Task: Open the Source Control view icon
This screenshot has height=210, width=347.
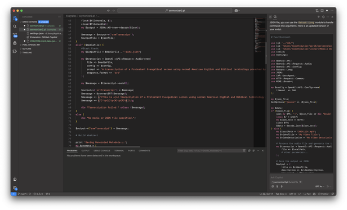Action: pos(15,35)
